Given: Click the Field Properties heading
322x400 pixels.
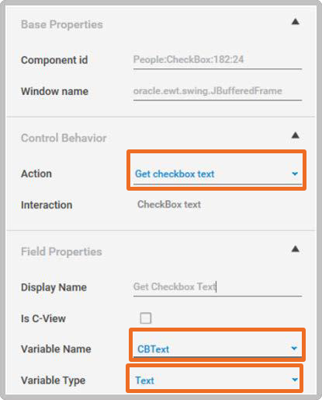Looking at the screenshot, I should click(61, 251).
